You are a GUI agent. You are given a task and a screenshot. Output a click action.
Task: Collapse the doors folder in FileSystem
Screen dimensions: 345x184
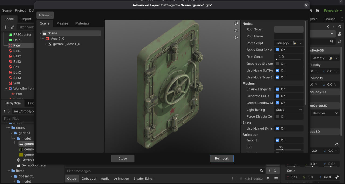(x=9, y=128)
